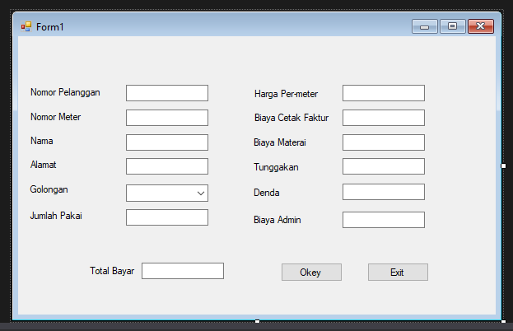Select the Nomor Meter label
513x331 pixels.
coord(56,117)
